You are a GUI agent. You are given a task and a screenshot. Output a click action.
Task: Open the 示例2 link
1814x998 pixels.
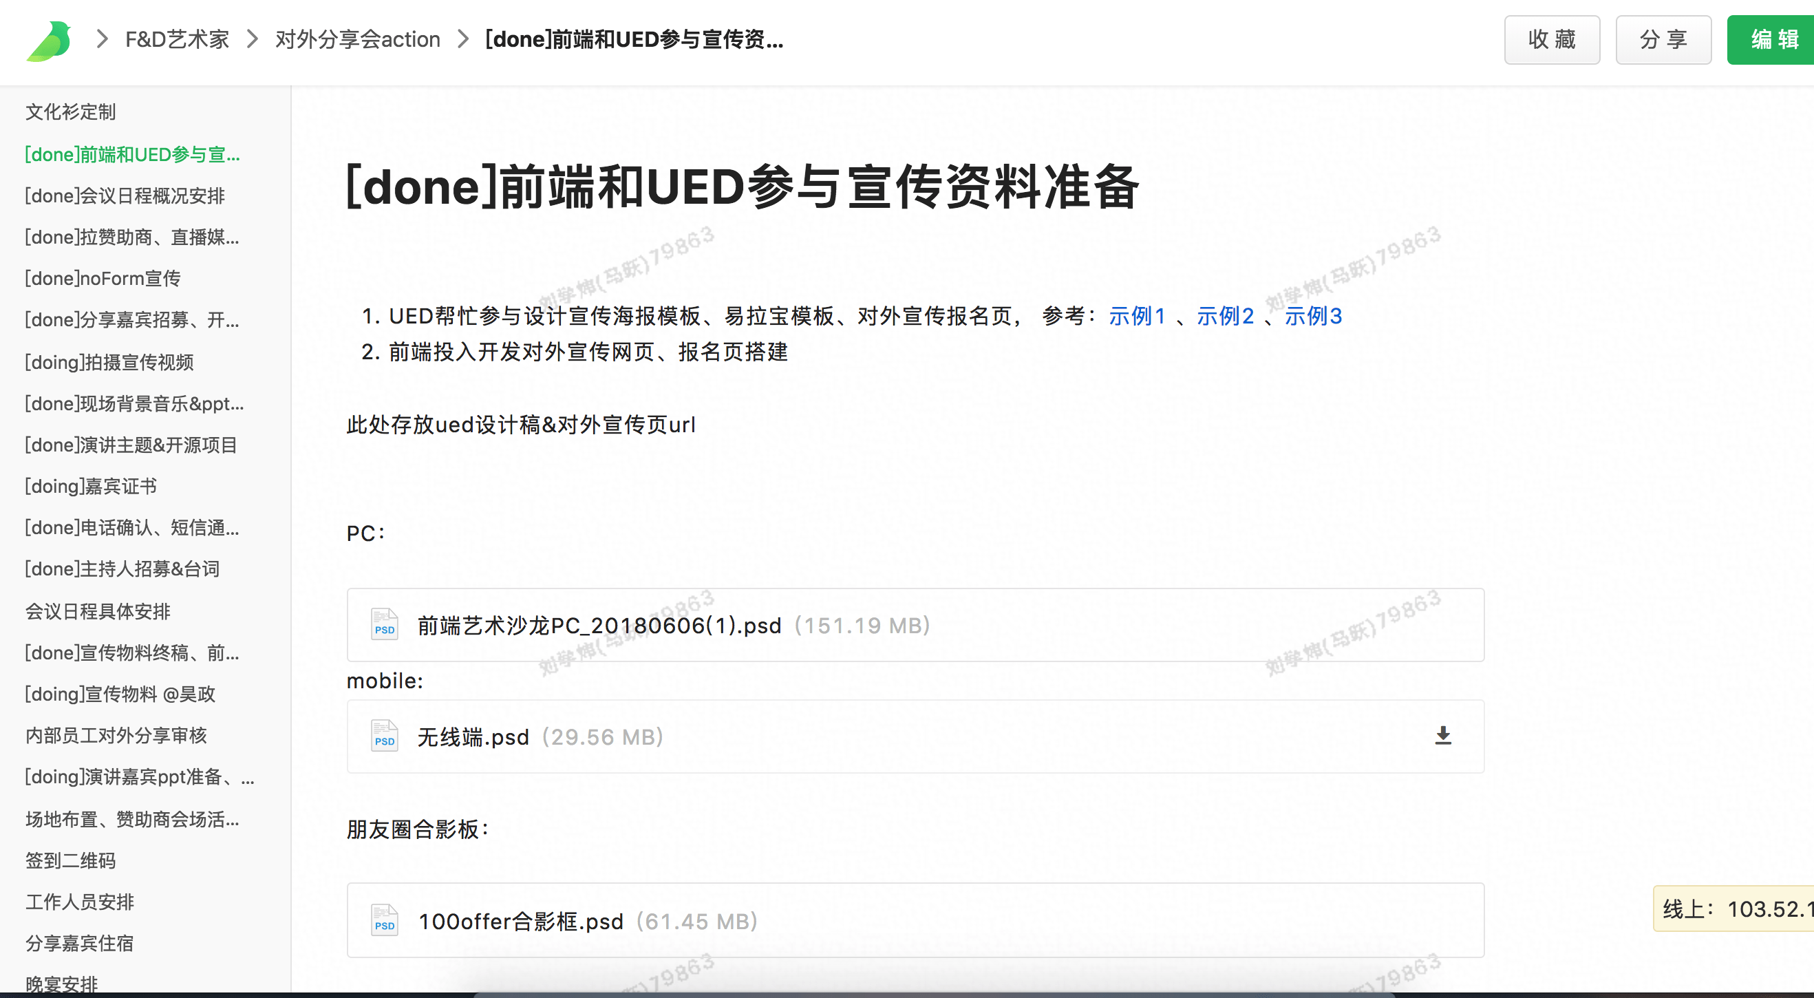tap(1226, 315)
